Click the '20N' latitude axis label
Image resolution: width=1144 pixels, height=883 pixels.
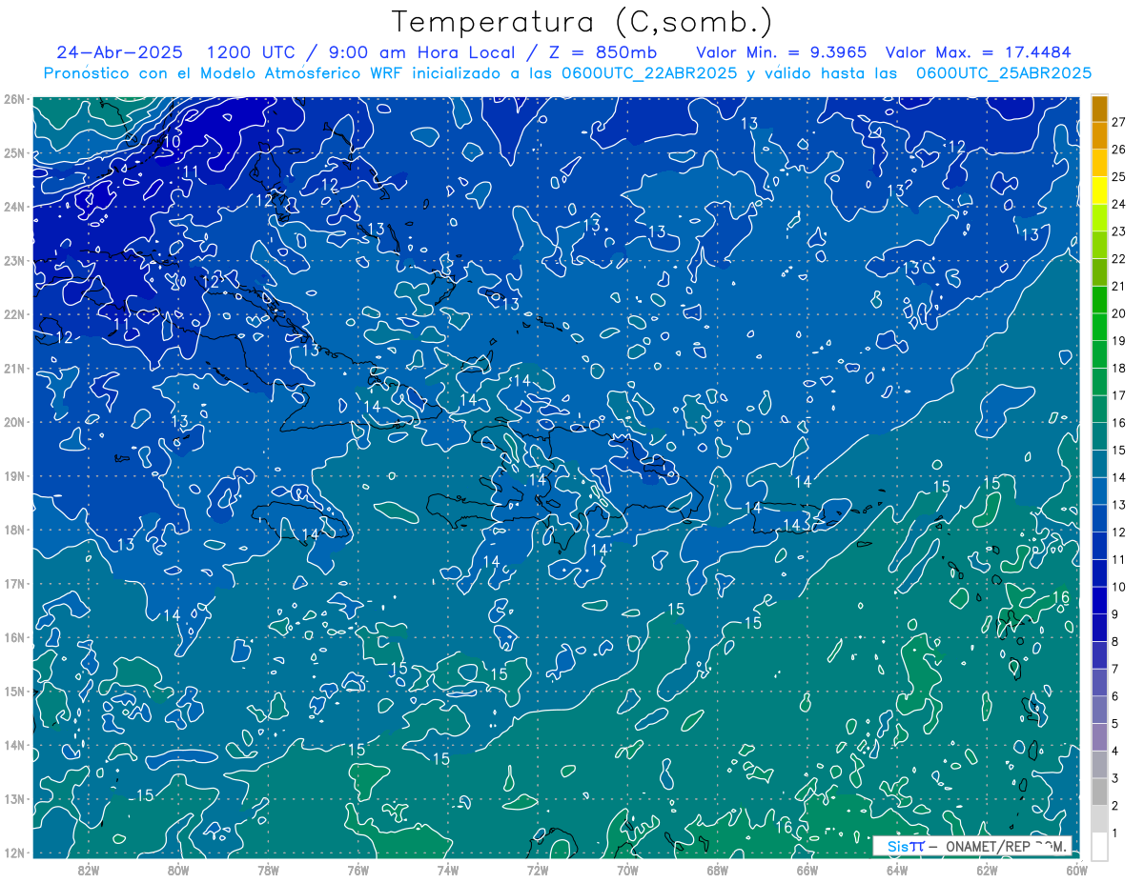(x=13, y=422)
